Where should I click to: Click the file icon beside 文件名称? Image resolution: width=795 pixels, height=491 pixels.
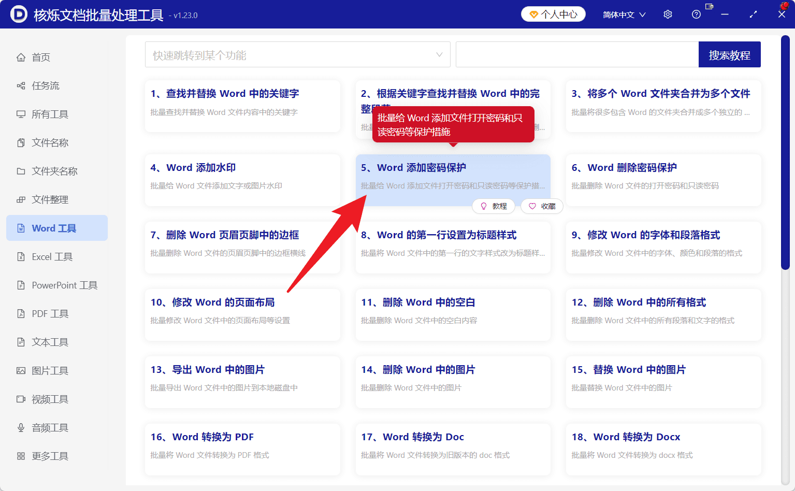[21, 143]
